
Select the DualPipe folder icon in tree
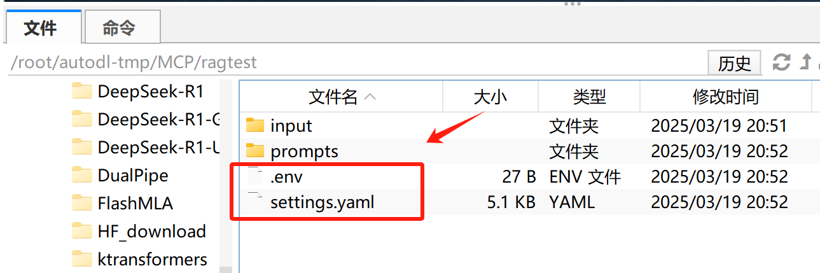[x=82, y=175]
